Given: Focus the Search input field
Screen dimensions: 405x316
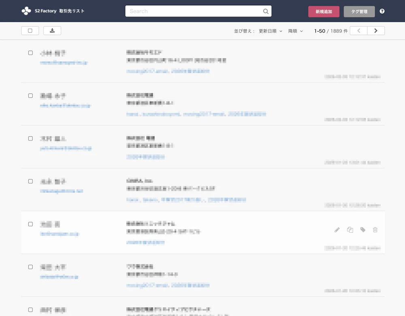Looking at the screenshot, I should pos(198,11).
